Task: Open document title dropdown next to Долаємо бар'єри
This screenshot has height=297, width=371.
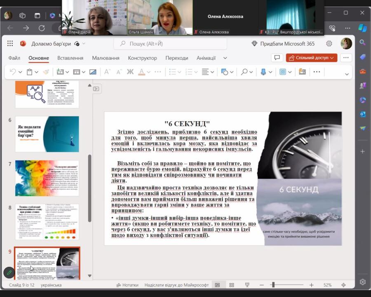Action: tap(84, 44)
